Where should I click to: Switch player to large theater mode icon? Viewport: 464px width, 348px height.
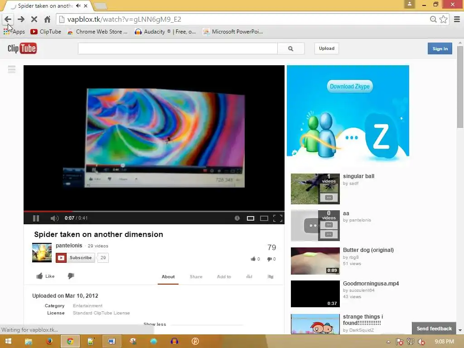pyautogui.click(x=264, y=218)
